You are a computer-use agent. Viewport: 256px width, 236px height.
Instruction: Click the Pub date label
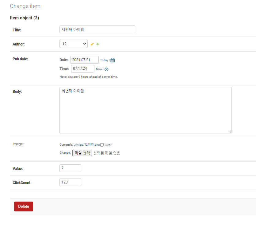tap(21, 59)
